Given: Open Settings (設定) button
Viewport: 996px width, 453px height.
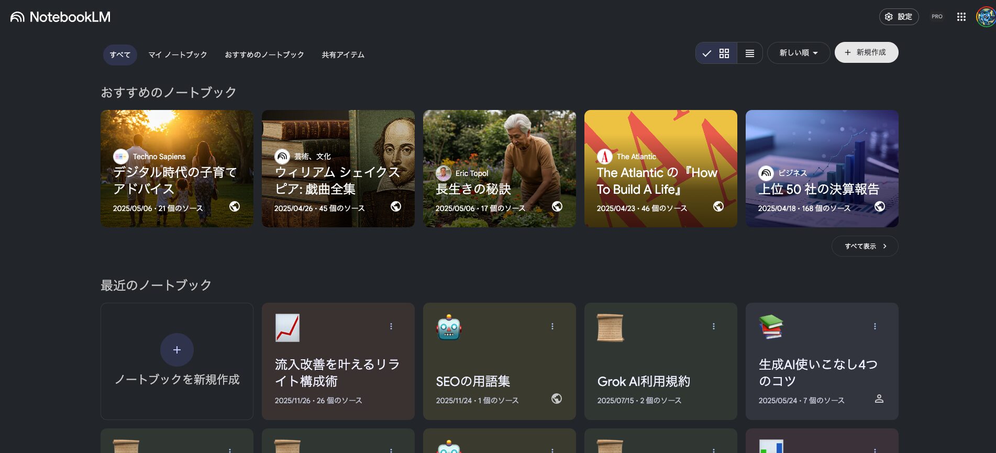Looking at the screenshot, I should [899, 17].
